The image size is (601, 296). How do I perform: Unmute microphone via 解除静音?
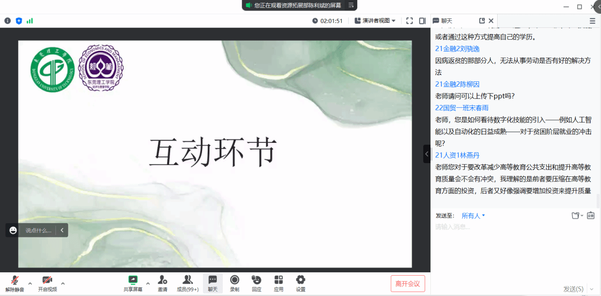15,283
